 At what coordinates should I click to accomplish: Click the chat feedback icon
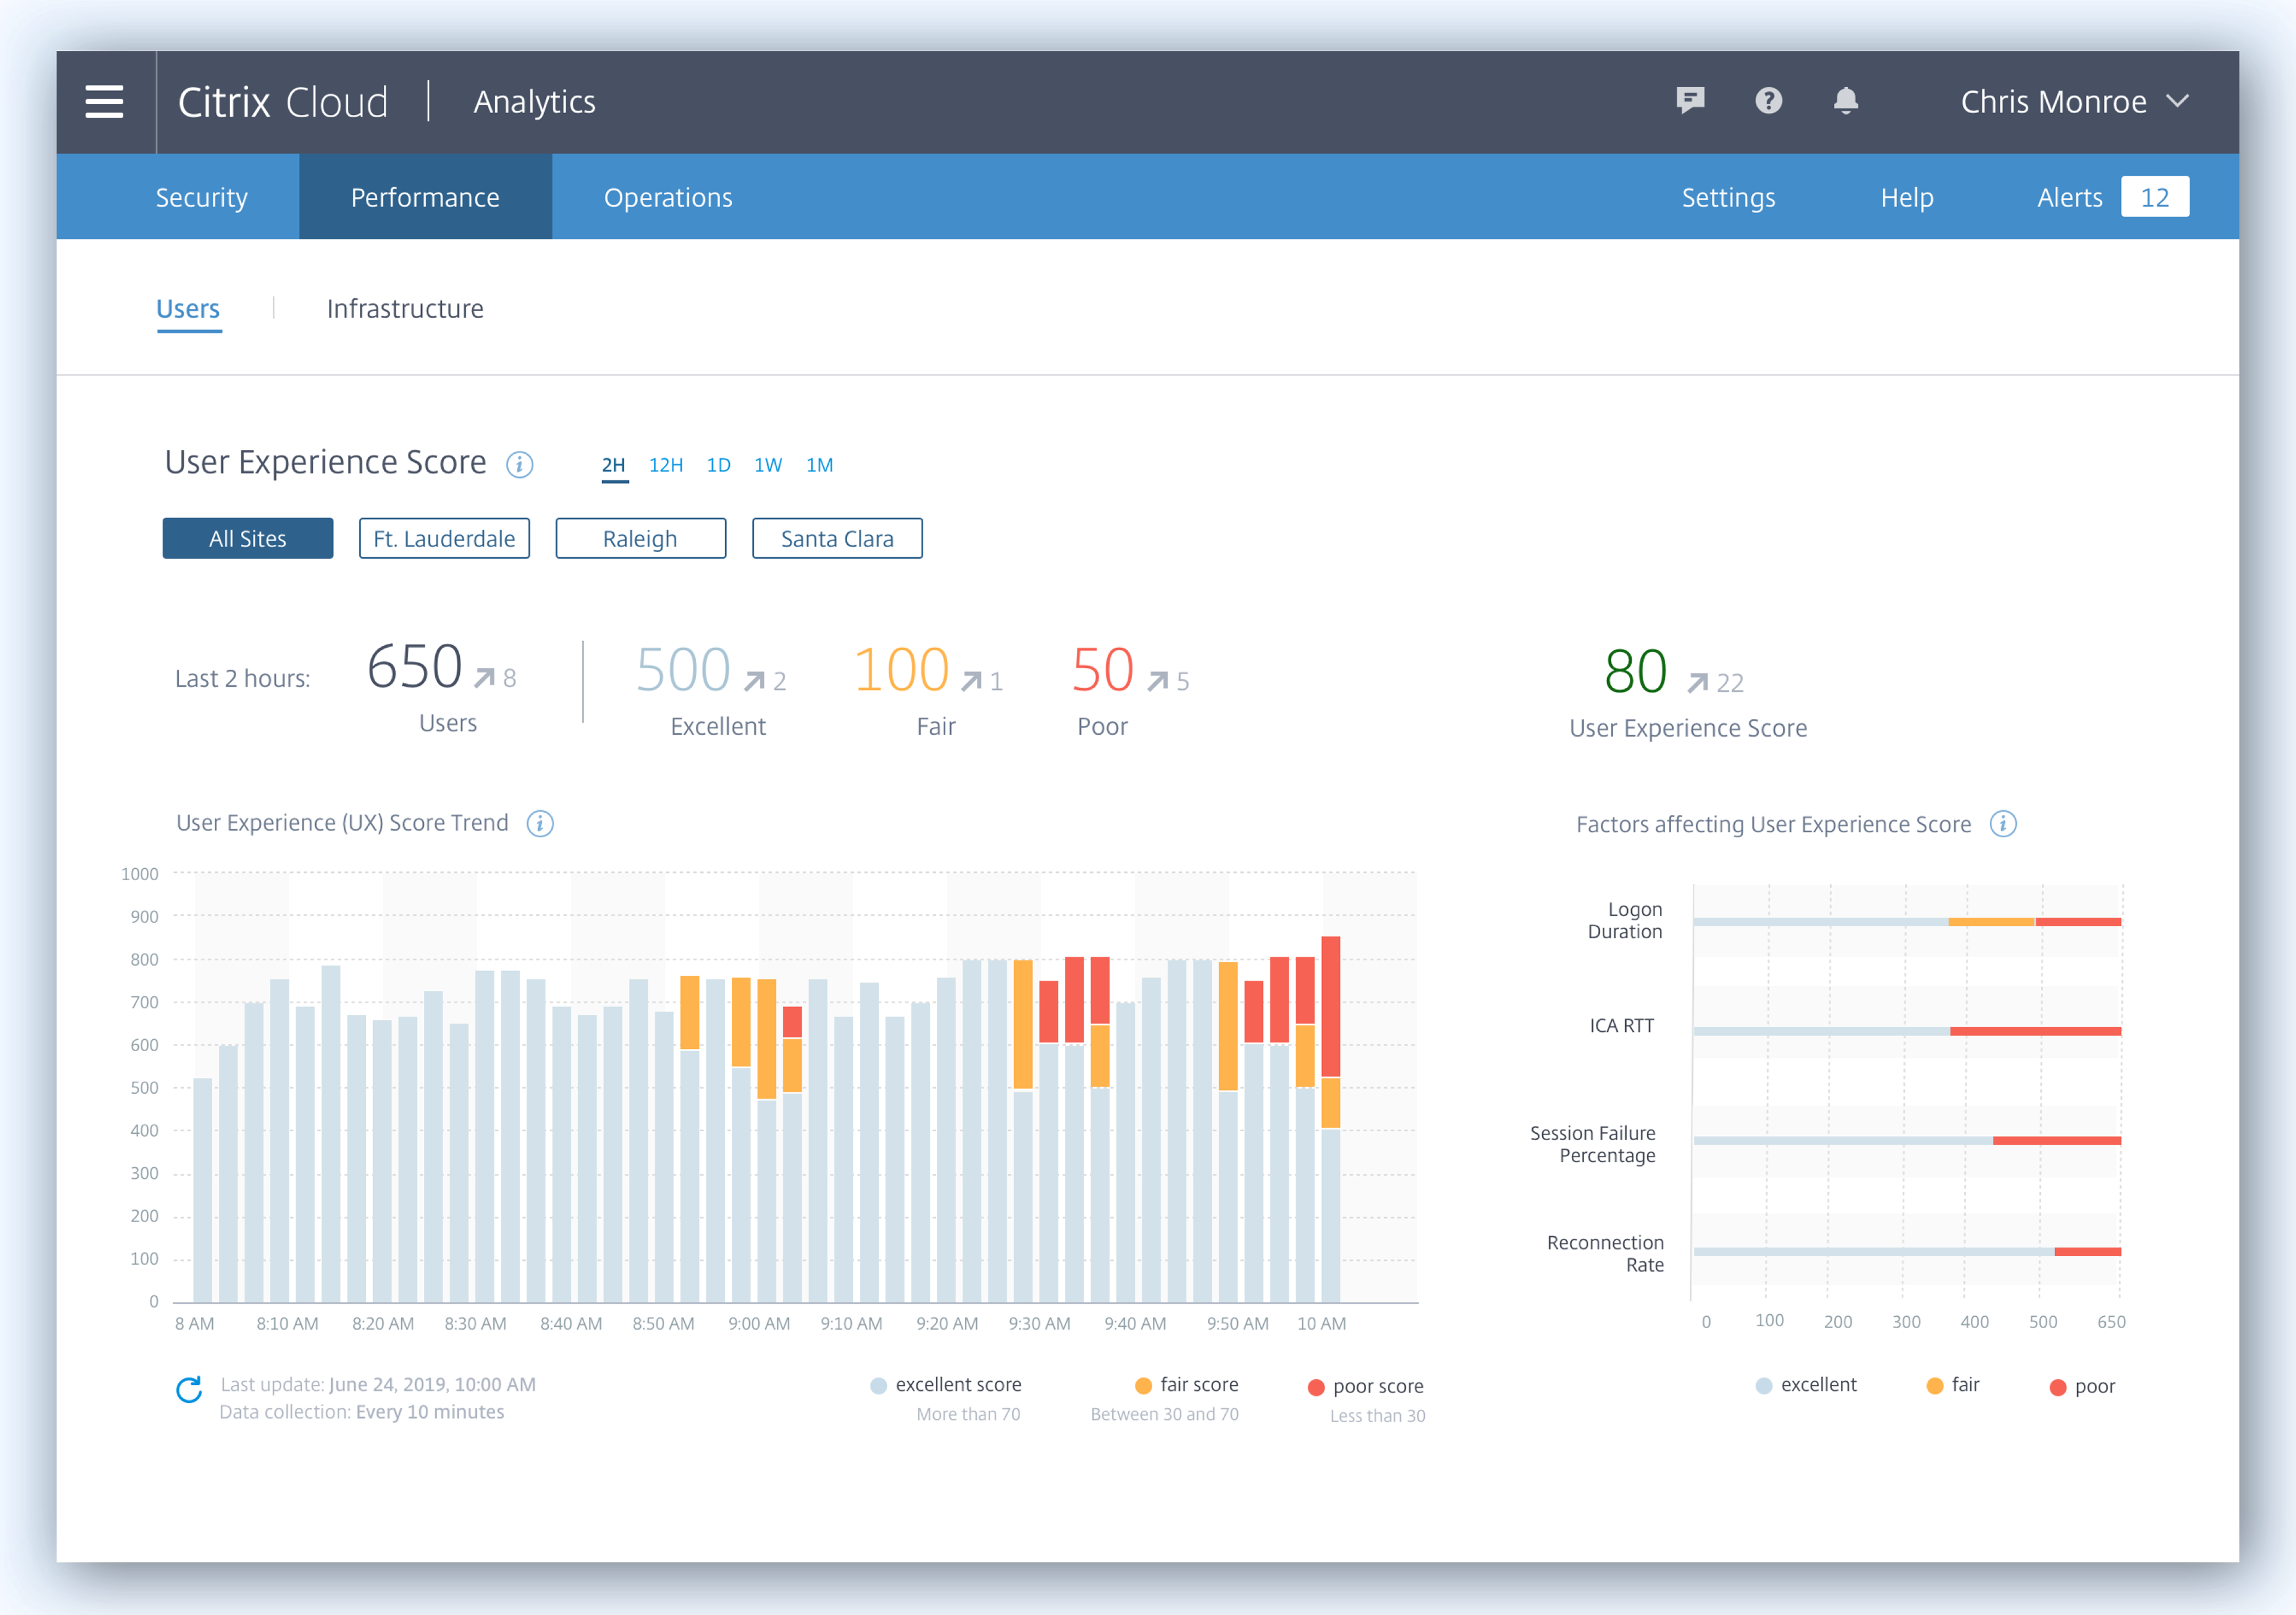tap(1690, 100)
